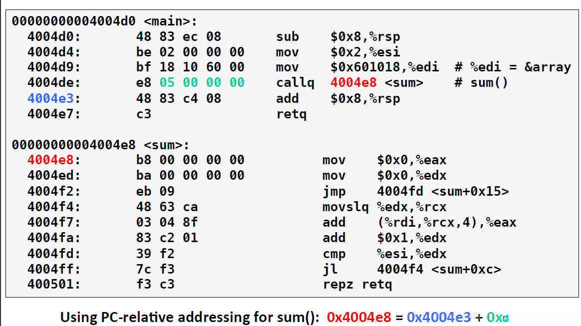The height and width of the screenshot is (326, 581).
Task: Click the 'repz retq' instruction
Action: (357, 285)
